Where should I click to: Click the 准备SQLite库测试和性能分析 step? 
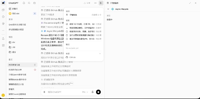click(55, 84)
